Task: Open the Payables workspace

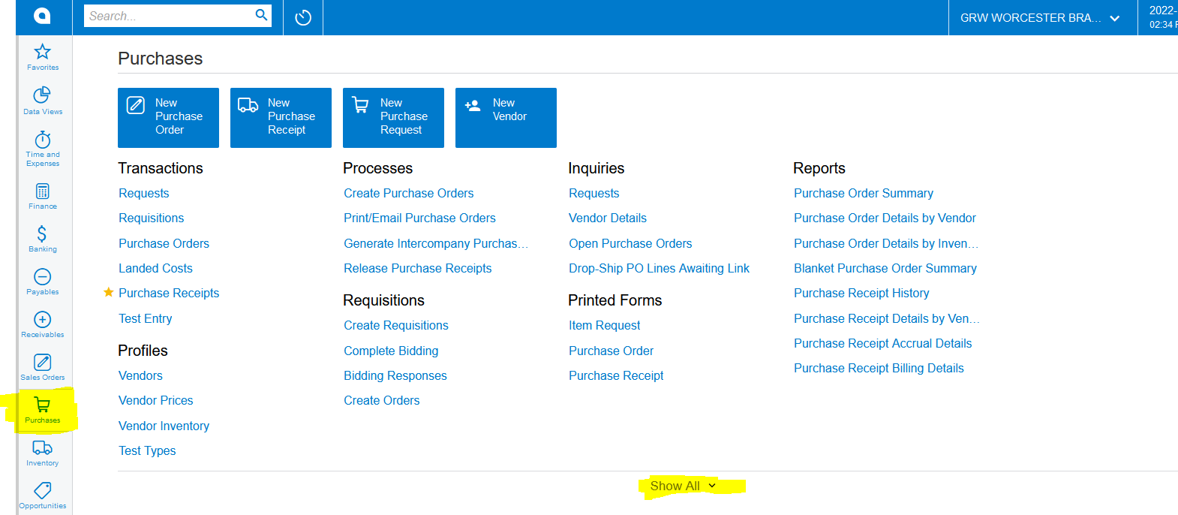Action: point(43,282)
